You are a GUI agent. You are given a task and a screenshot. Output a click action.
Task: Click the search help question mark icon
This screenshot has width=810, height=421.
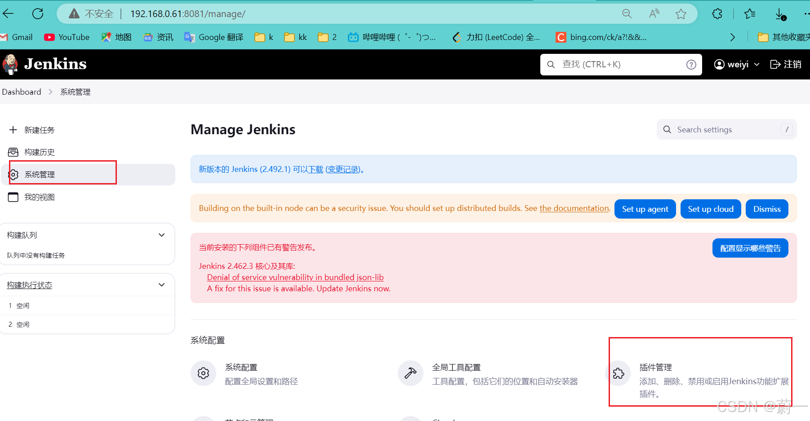click(x=691, y=65)
